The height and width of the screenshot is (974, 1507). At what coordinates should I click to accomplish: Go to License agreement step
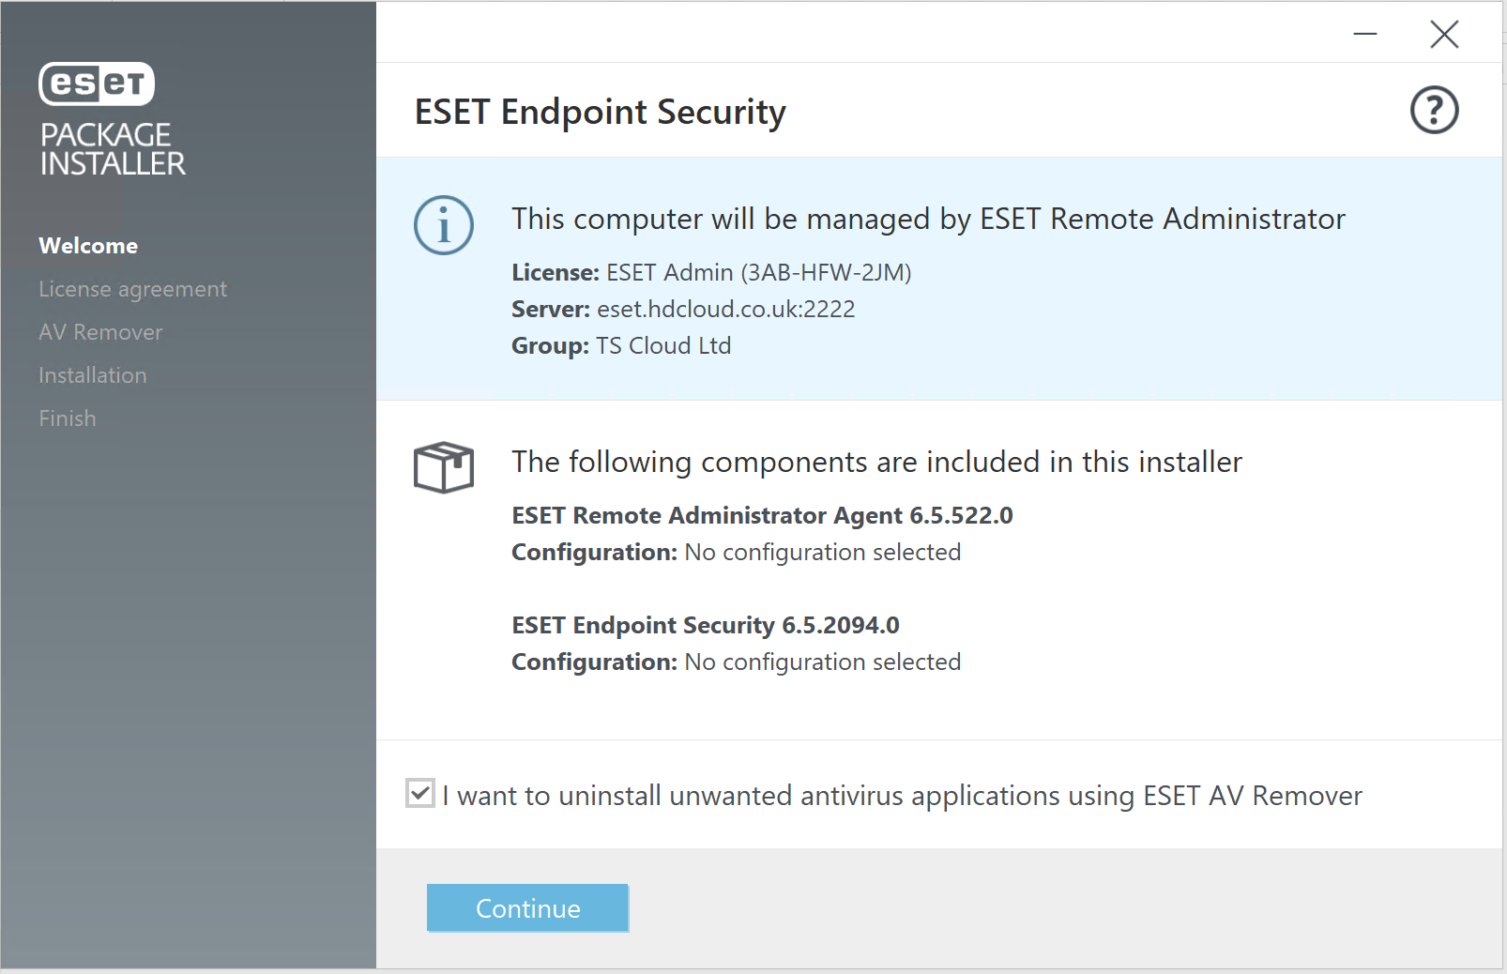(132, 289)
